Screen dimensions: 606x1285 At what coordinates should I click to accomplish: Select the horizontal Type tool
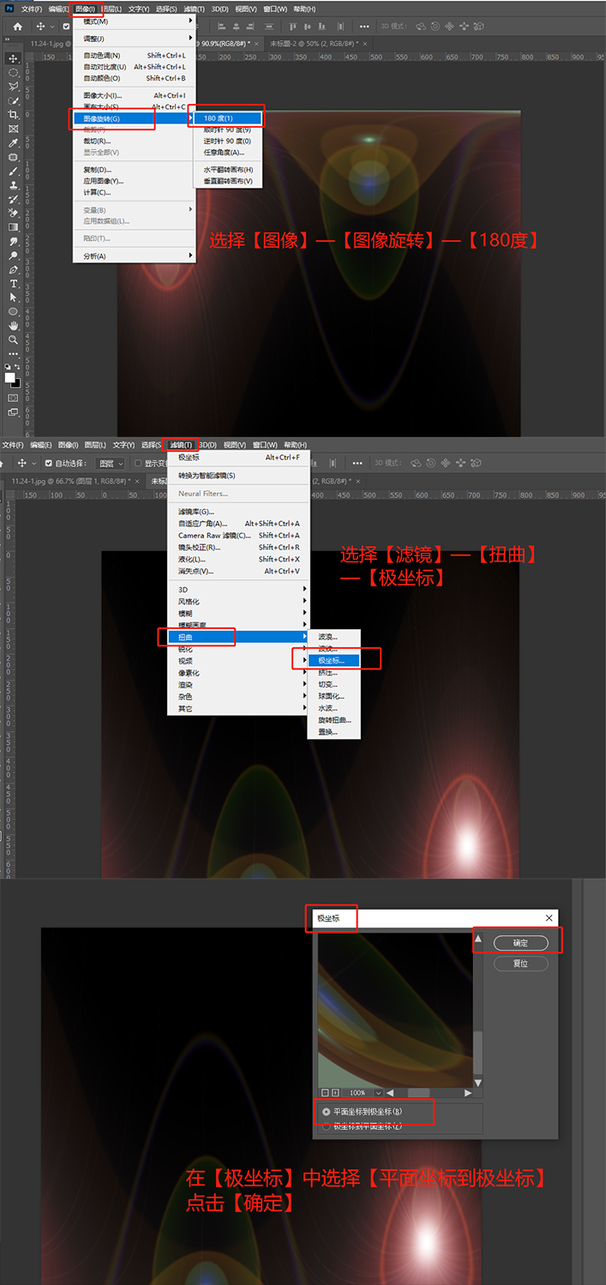pos(14,283)
